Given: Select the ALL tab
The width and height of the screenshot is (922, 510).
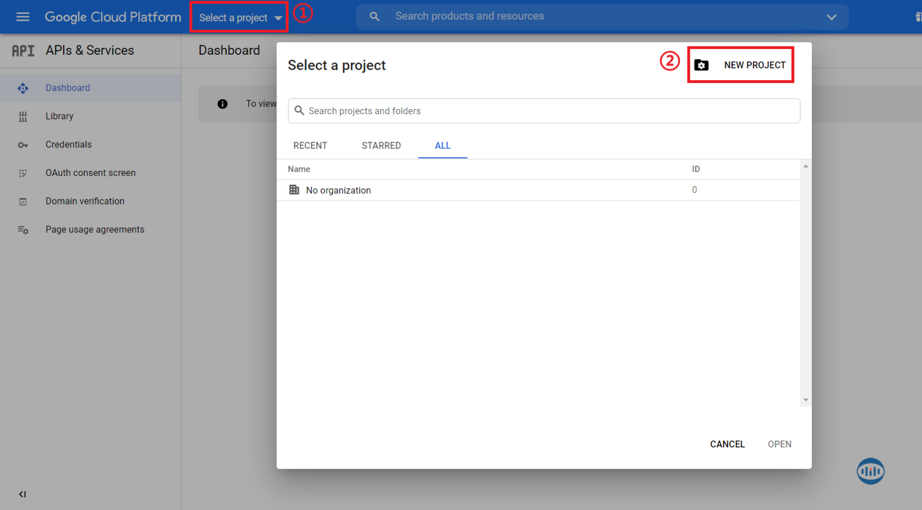Looking at the screenshot, I should (443, 146).
